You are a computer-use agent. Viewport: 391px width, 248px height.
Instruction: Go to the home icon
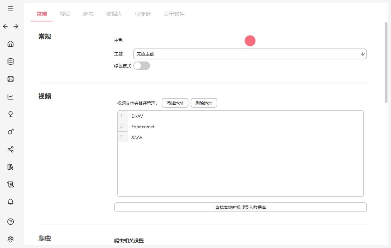click(11, 44)
